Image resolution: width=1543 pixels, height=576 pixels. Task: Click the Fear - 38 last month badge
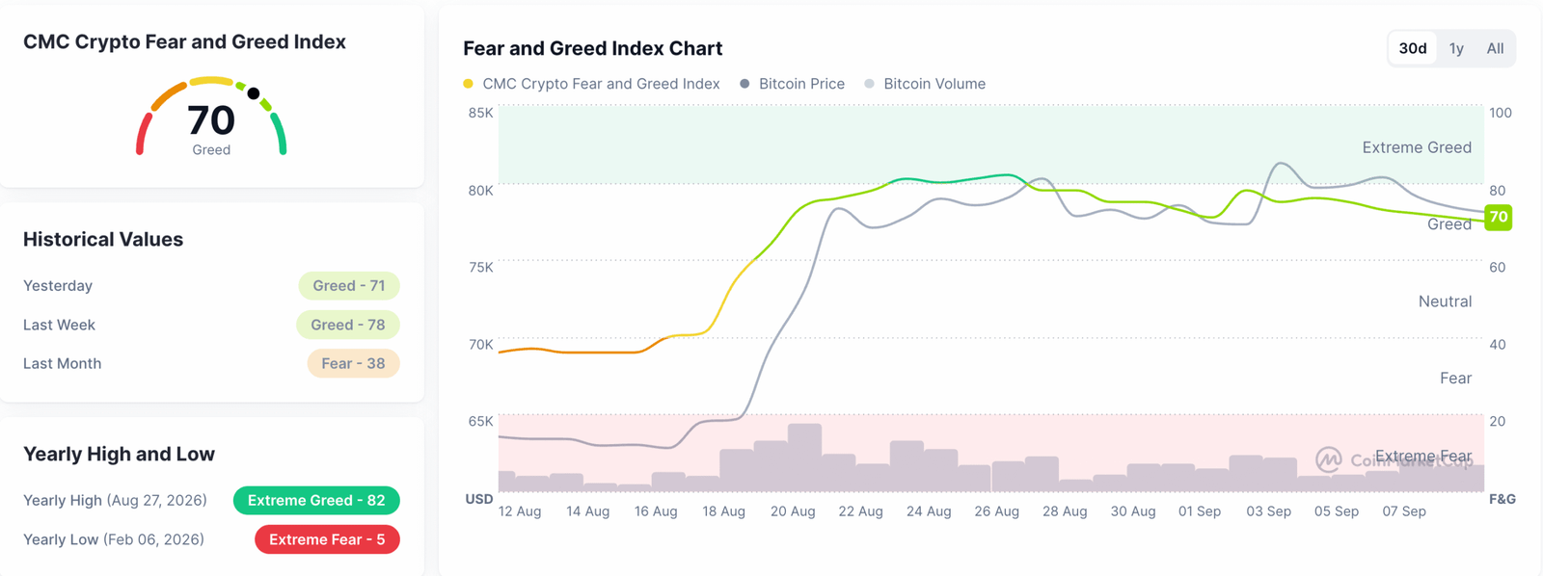pyautogui.click(x=353, y=363)
